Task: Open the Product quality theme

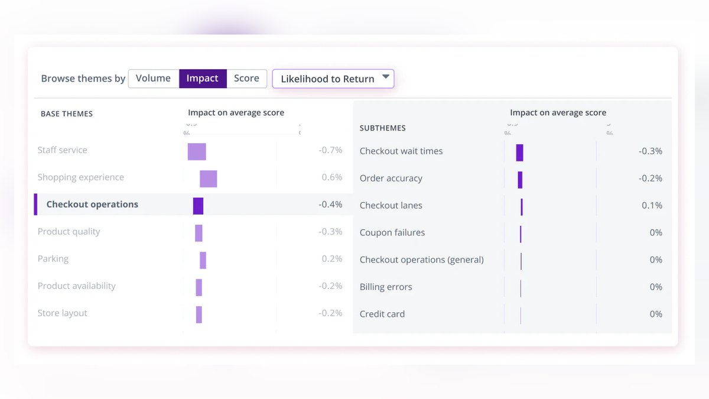Action: pos(69,232)
